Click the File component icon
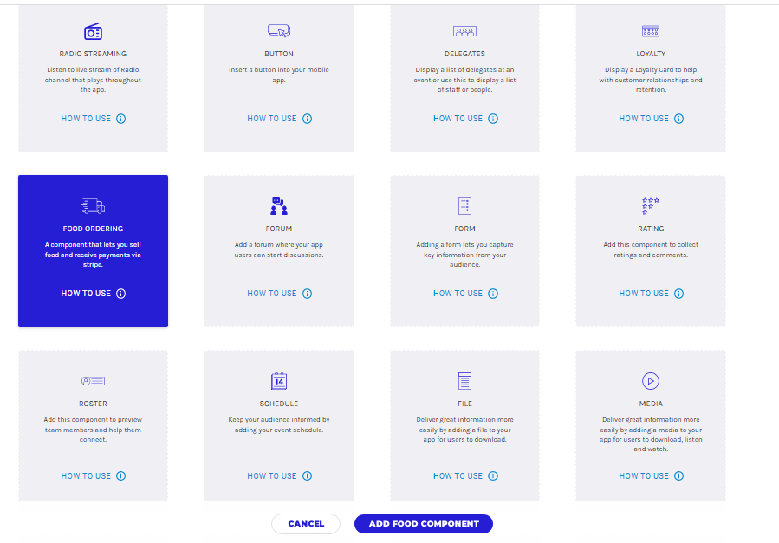779x543 pixels. (x=464, y=381)
